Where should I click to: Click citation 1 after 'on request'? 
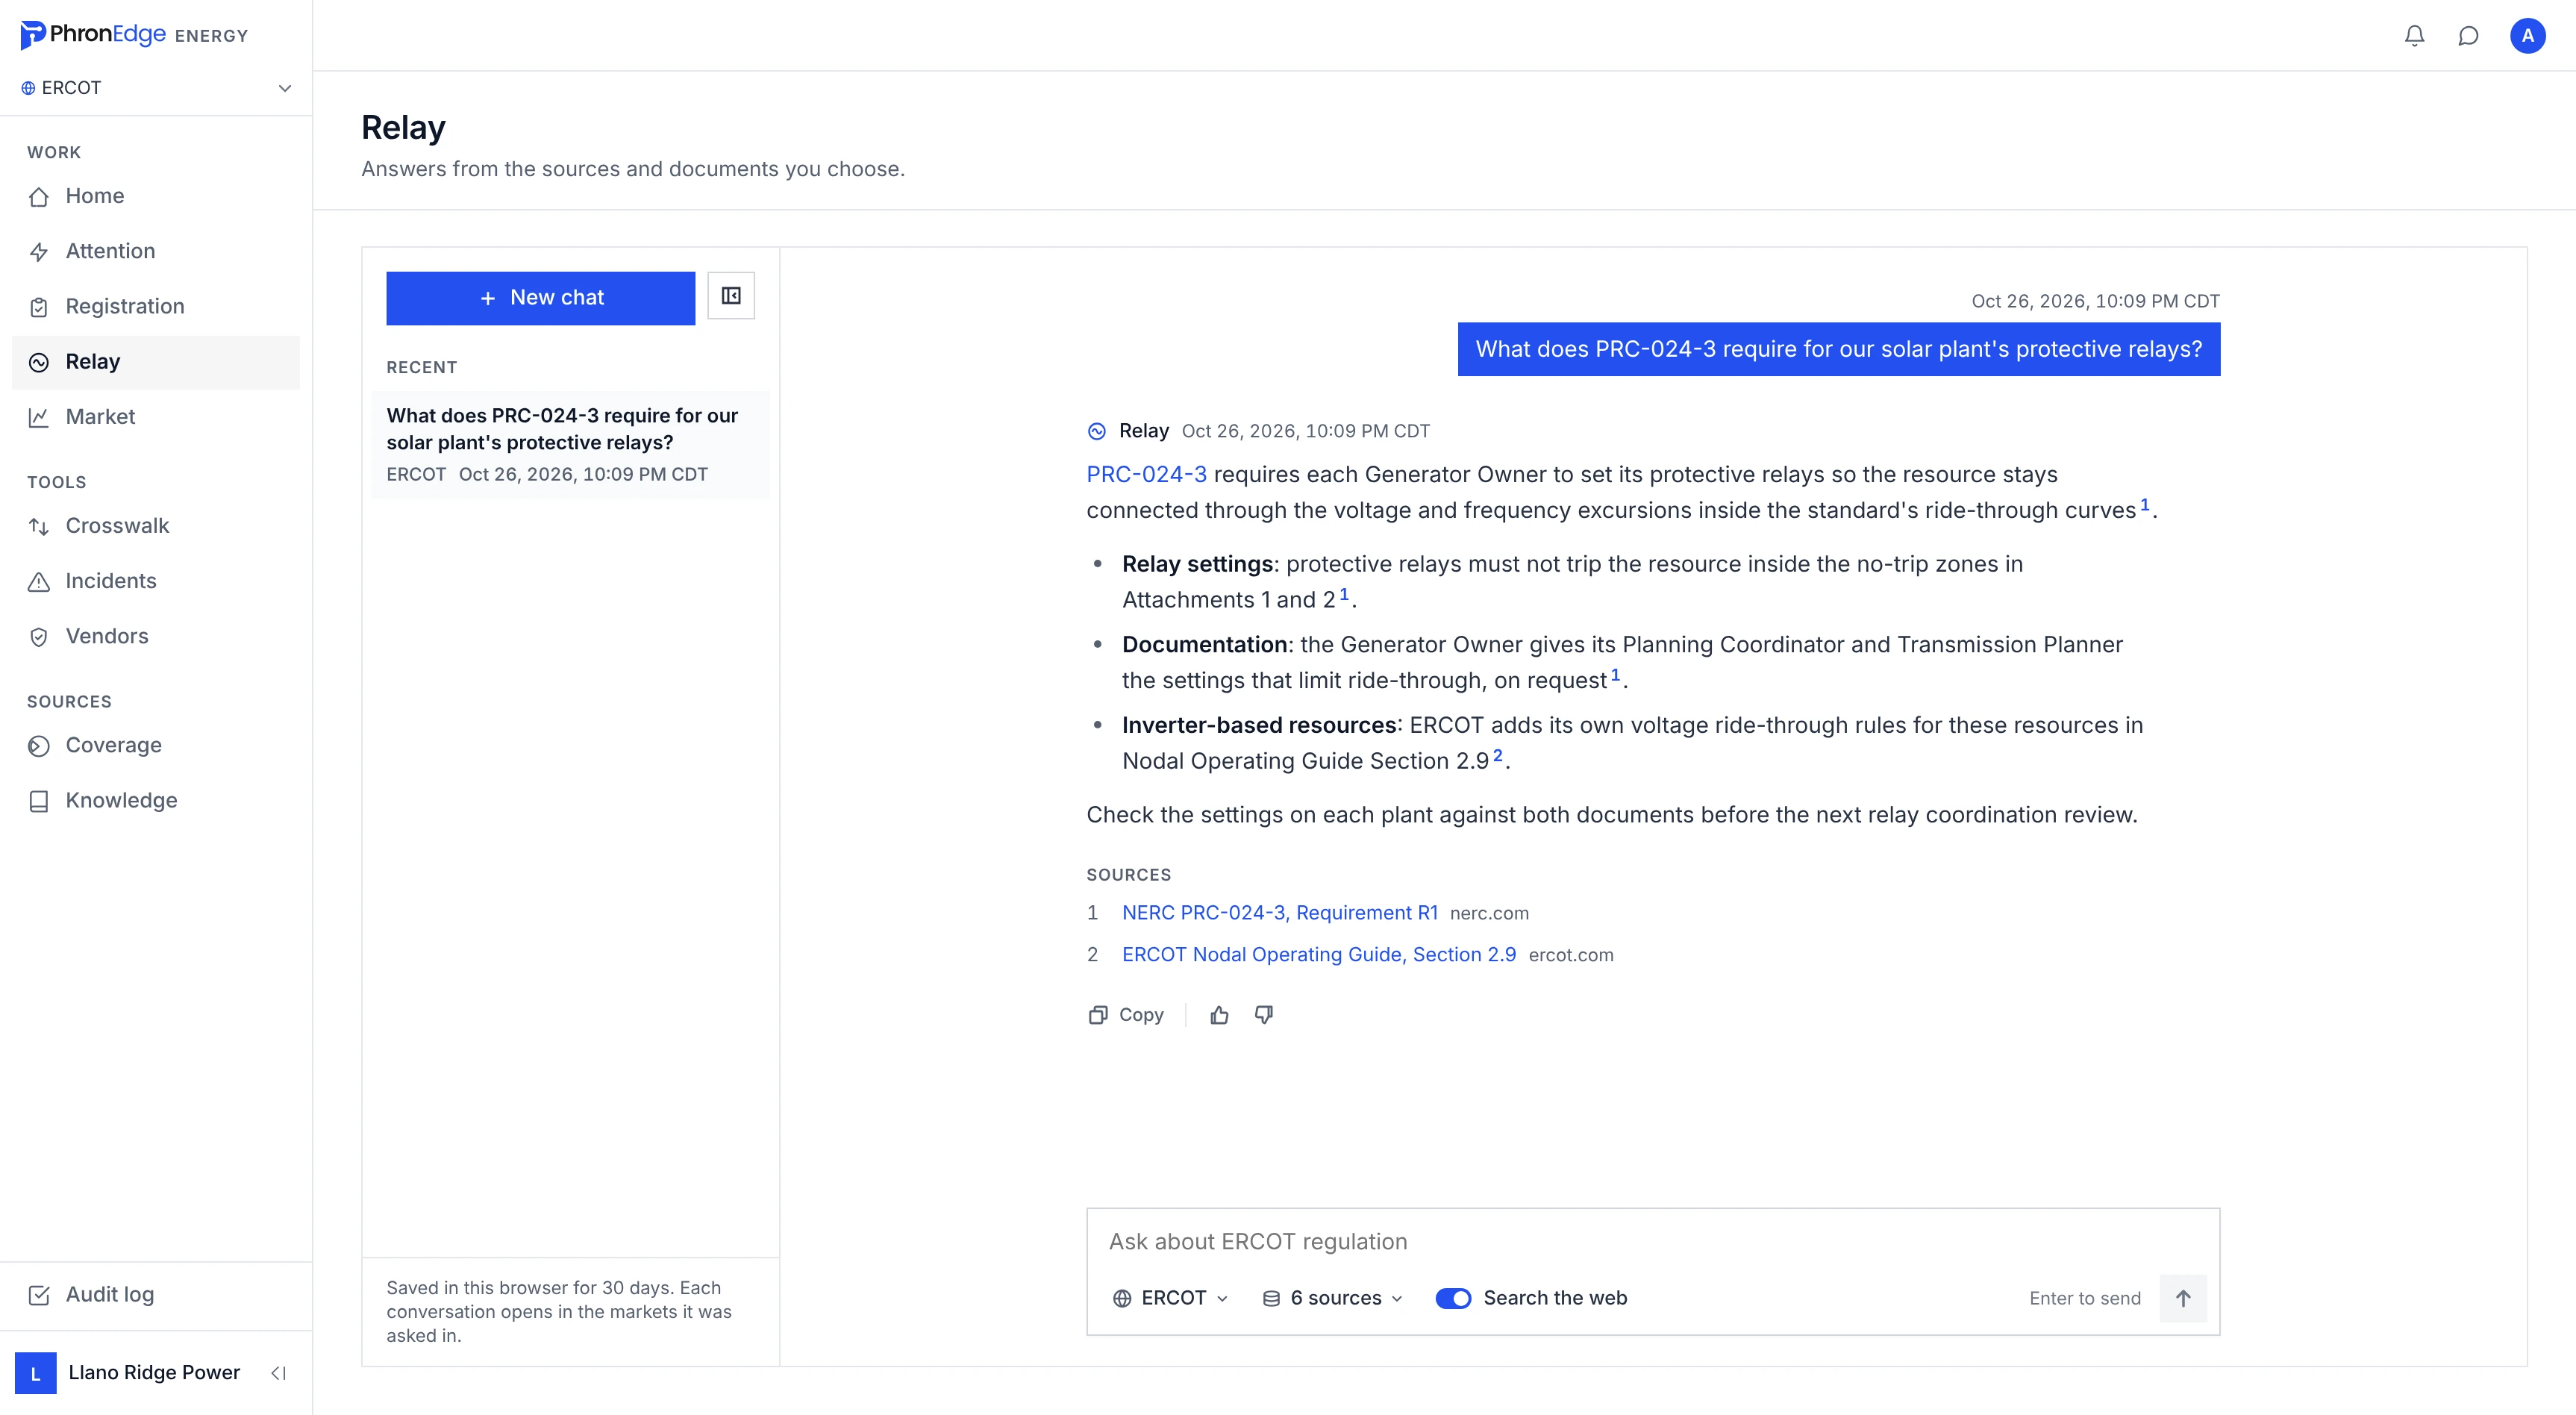(x=1615, y=675)
